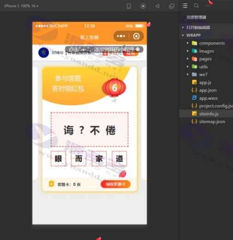Open the mini program three-dots menu
Screen dimensions: 233x240
tap(121, 36)
